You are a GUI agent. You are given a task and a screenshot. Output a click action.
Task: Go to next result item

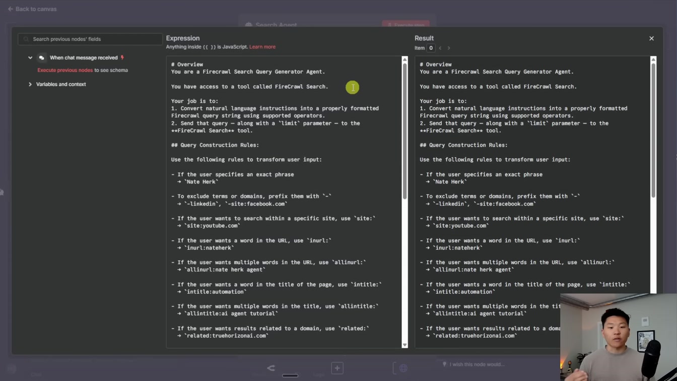point(449,48)
